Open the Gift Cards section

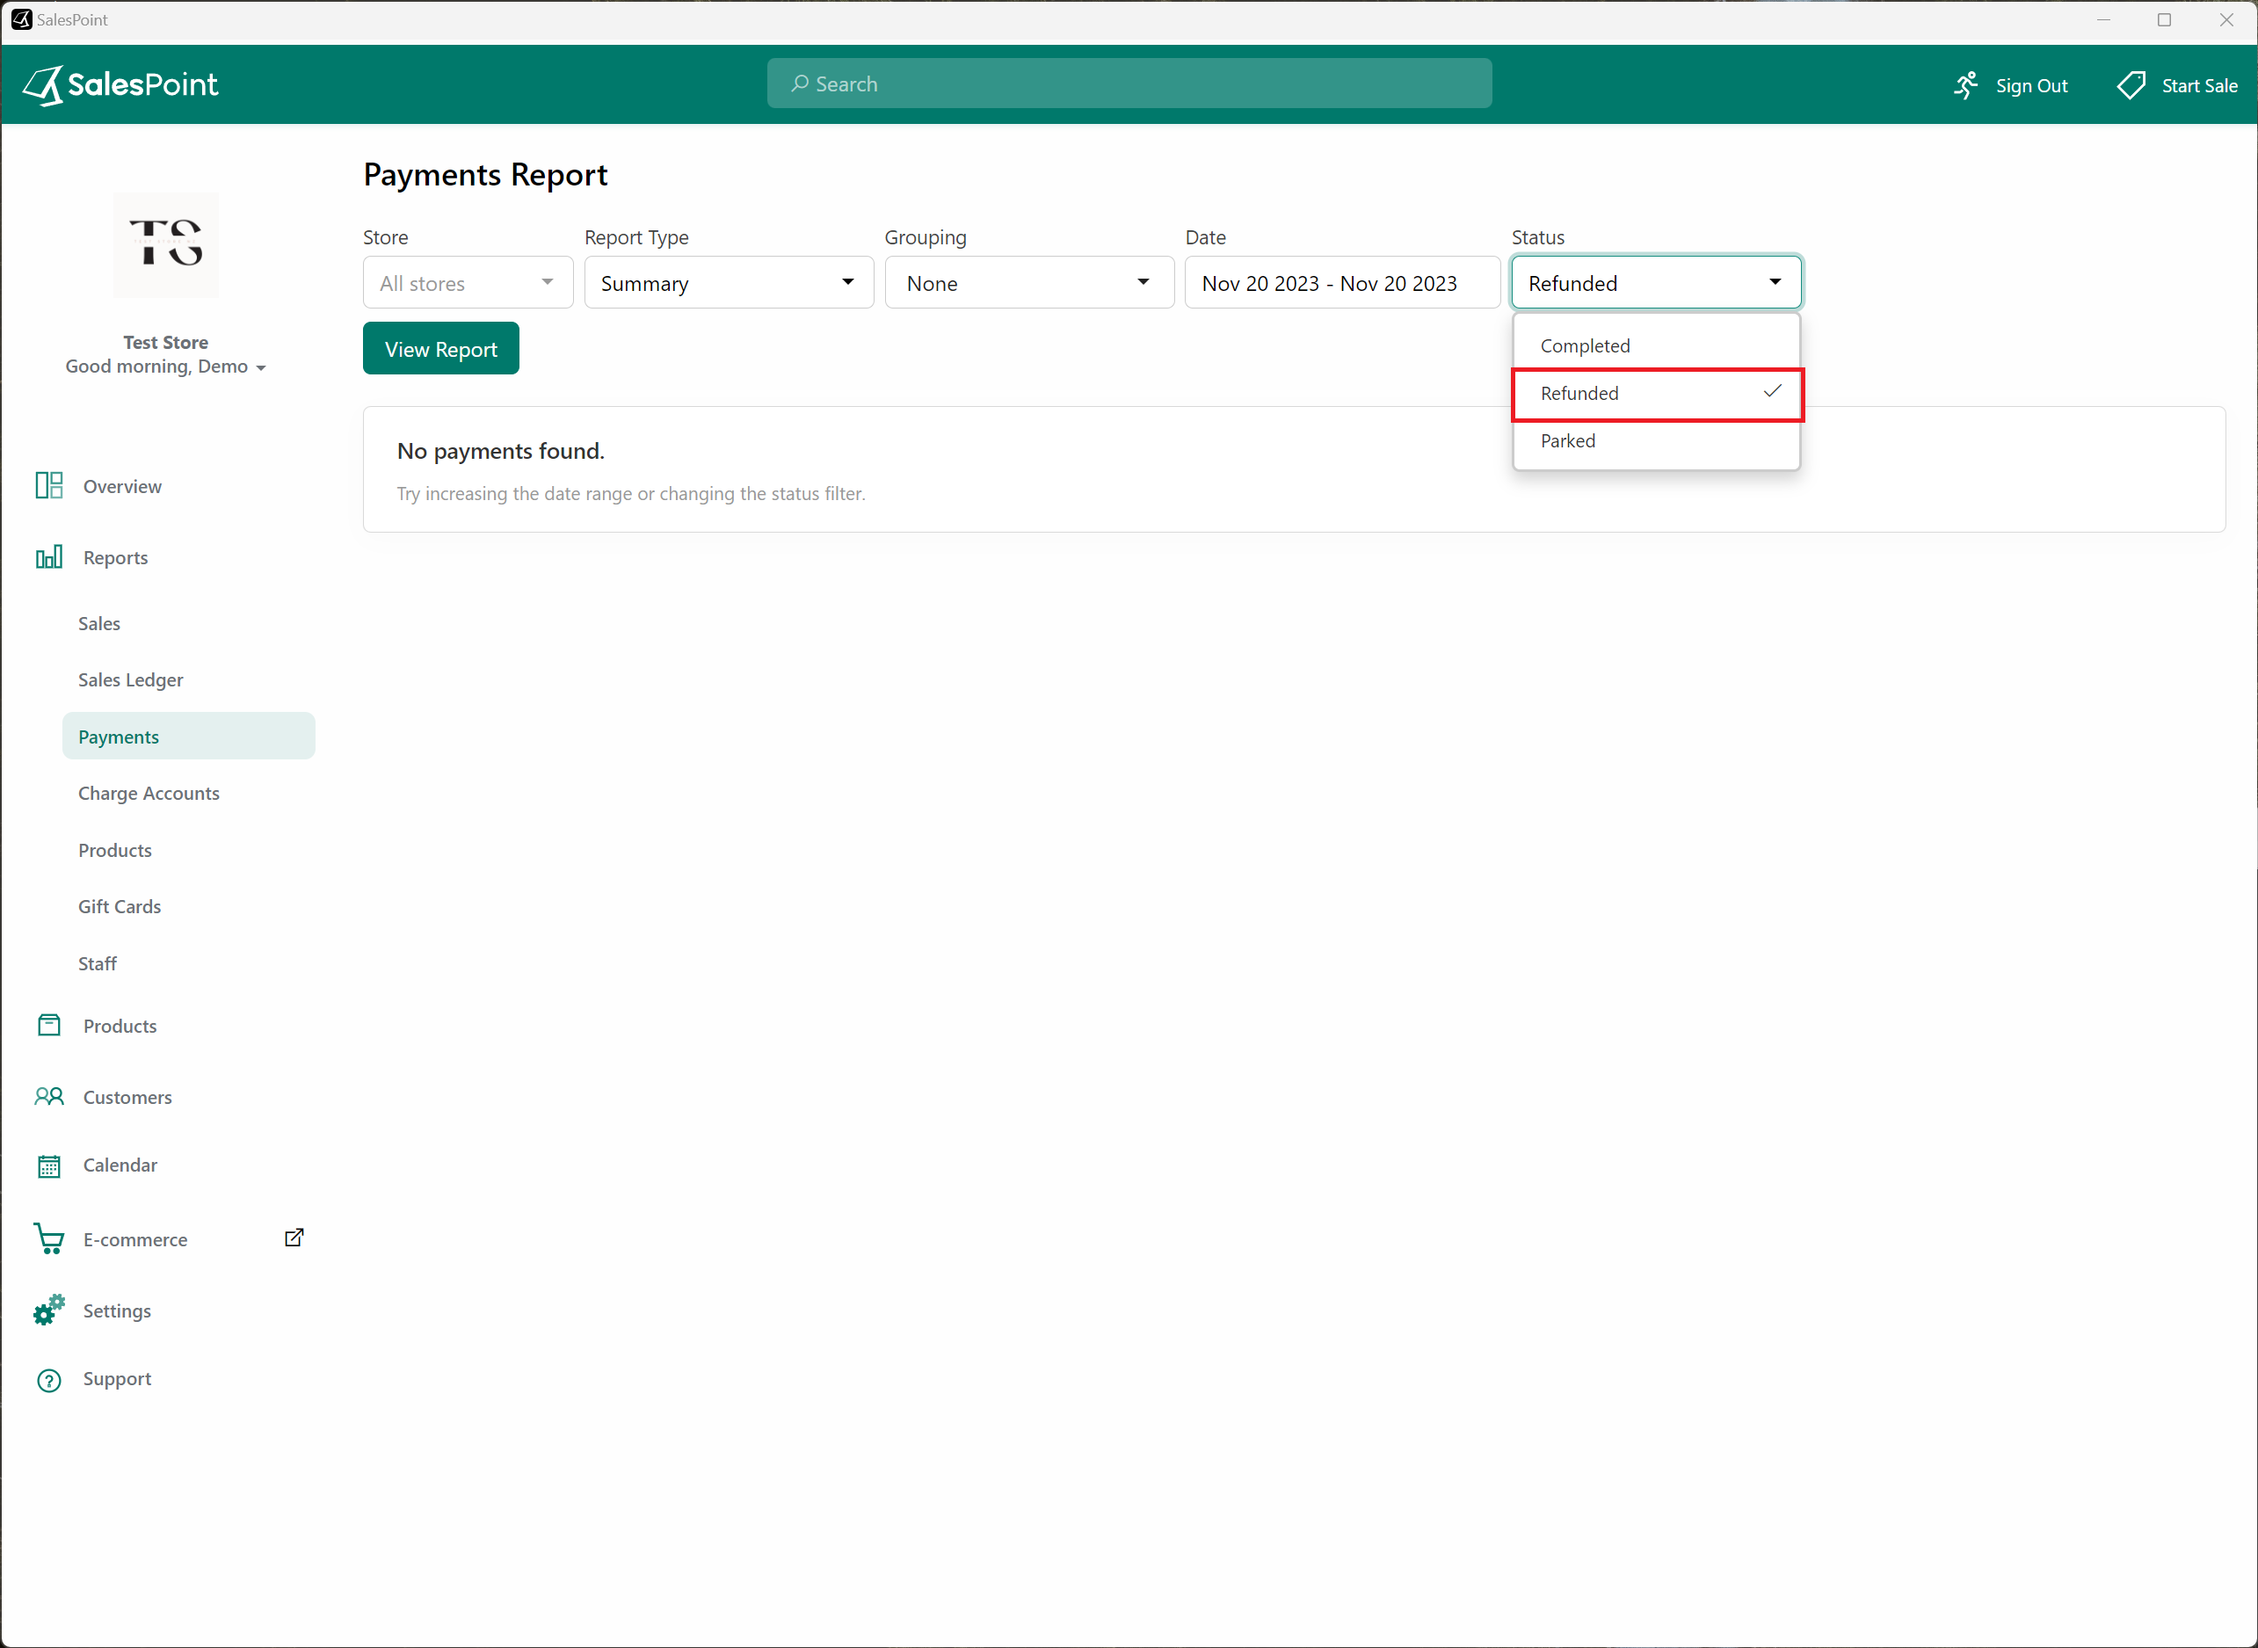120,906
